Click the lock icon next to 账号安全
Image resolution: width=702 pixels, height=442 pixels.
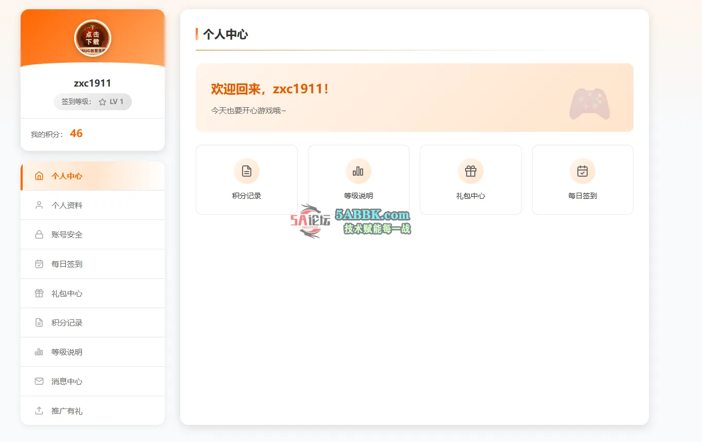(x=39, y=234)
